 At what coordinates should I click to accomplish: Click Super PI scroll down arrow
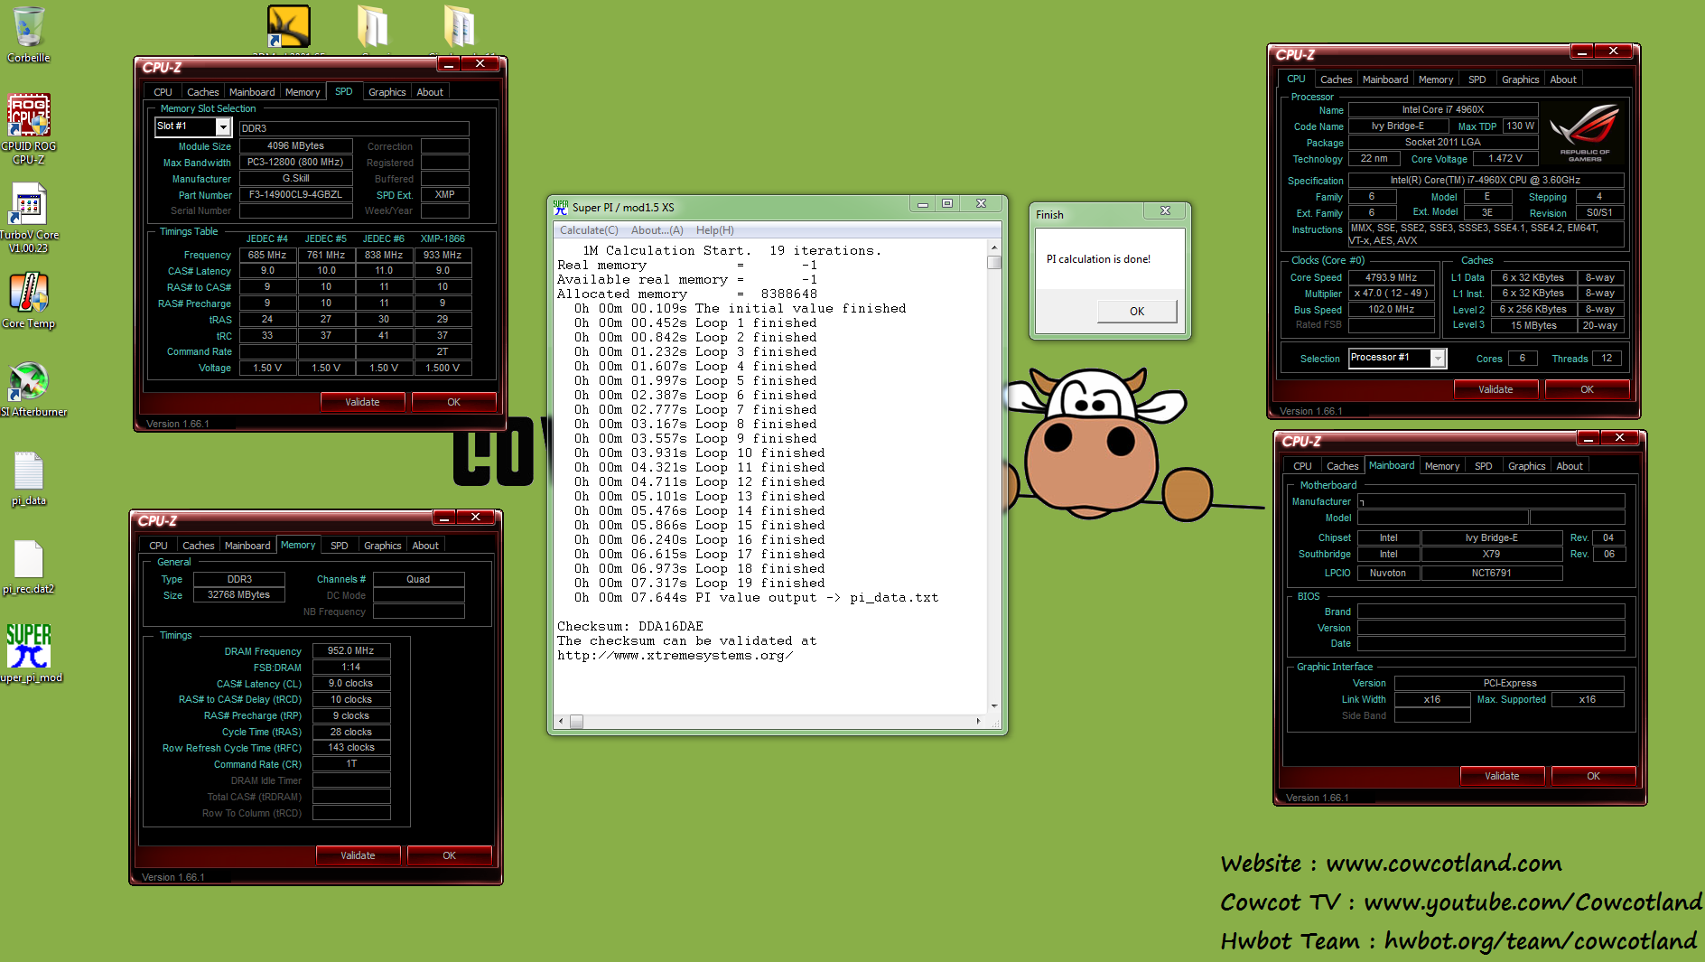994,705
